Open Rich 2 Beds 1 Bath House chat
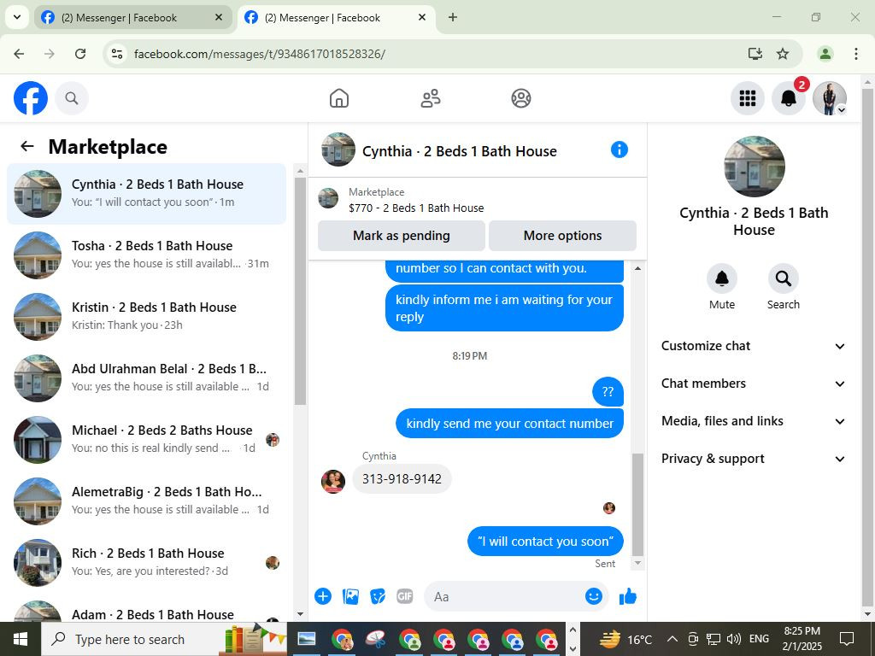The height and width of the screenshot is (656, 875). point(146,562)
